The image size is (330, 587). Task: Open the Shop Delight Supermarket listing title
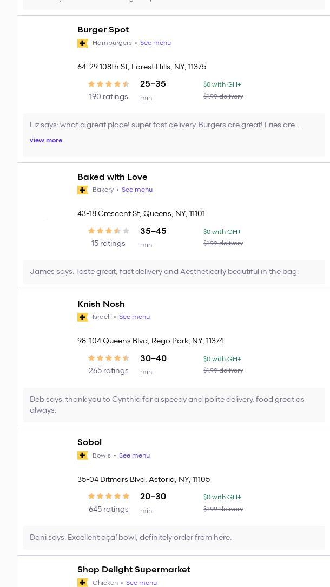tap(134, 570)
